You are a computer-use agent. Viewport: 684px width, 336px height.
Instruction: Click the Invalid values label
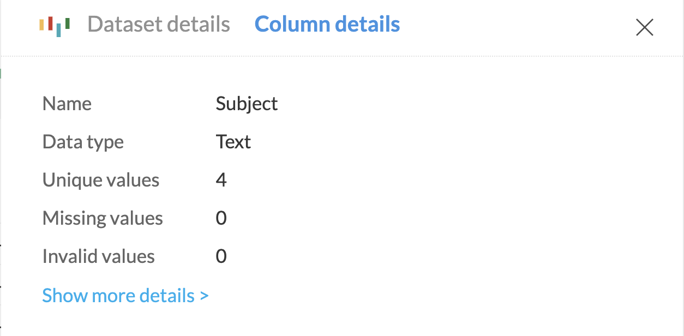click(x=99, y=256)
